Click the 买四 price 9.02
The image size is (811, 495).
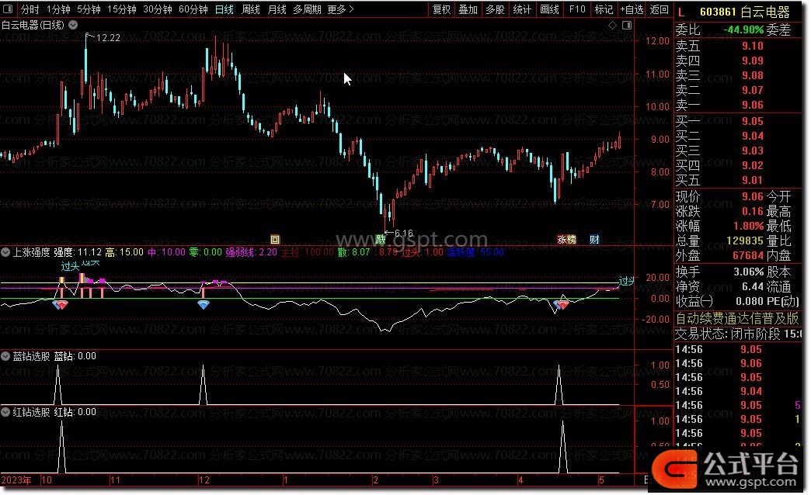753,165
